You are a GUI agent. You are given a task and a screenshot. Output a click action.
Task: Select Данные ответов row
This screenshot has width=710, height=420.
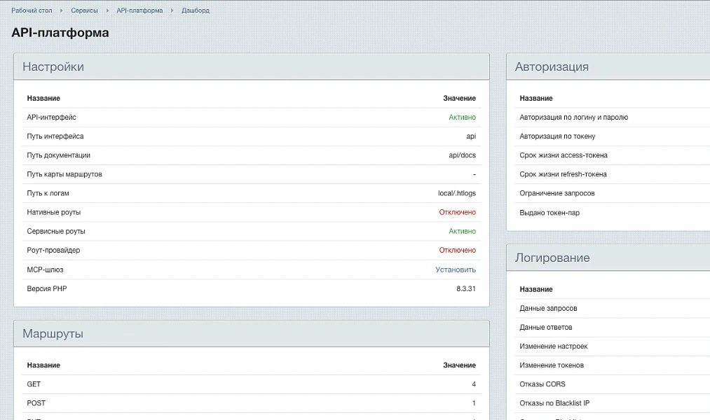point(612,327)
